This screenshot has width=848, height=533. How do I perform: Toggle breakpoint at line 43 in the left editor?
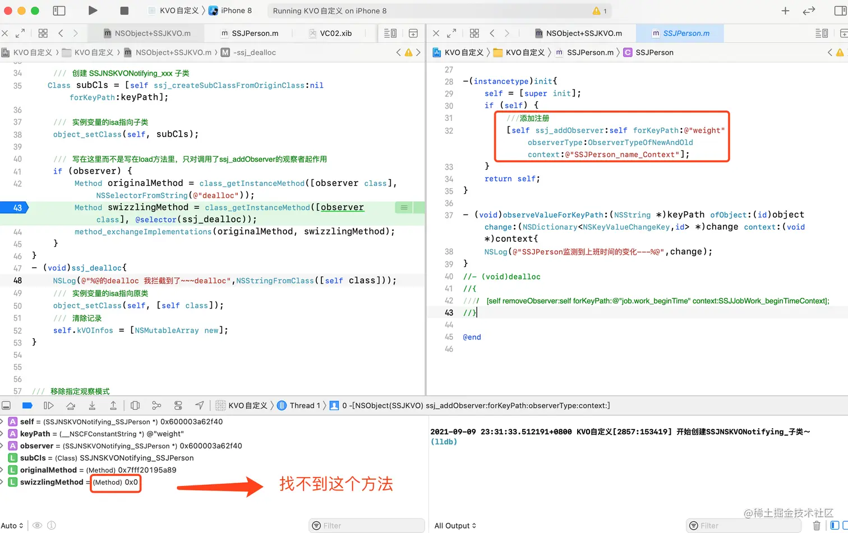click(13, 207)
